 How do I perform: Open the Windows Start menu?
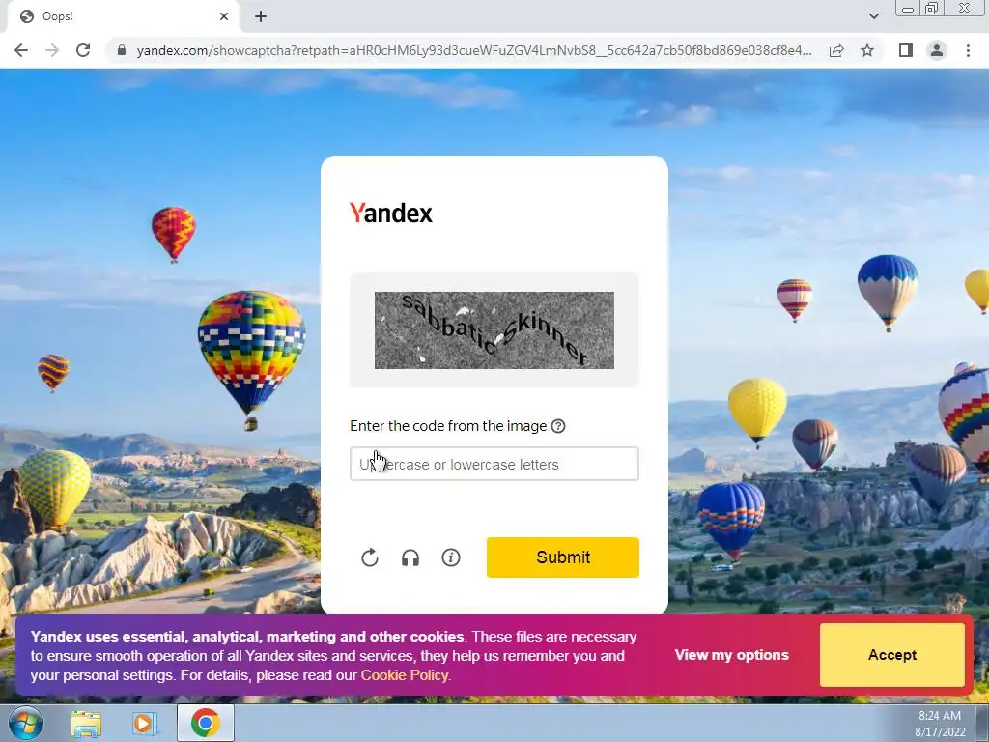pos(25,723)
